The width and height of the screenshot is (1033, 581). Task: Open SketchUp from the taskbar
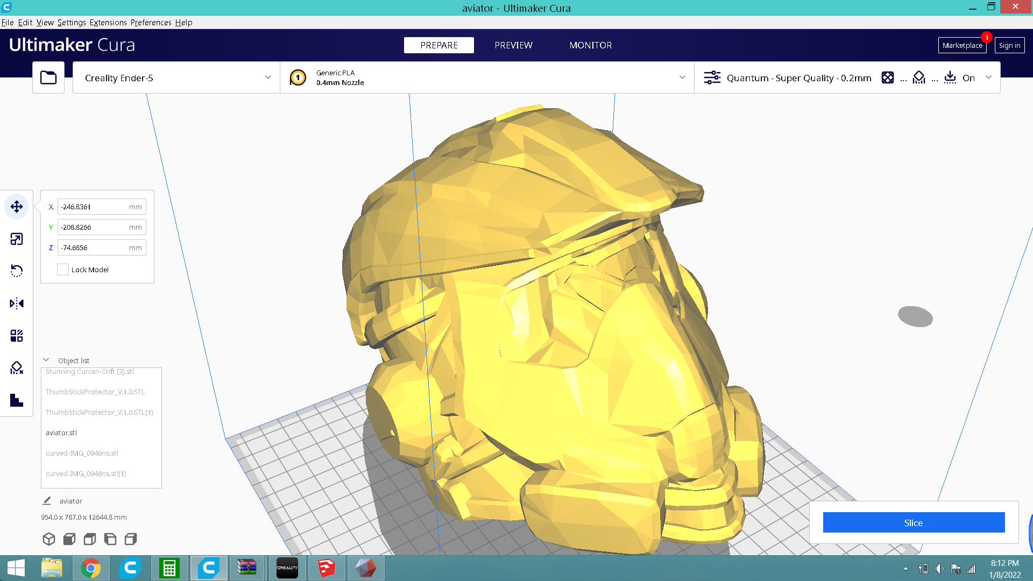pos(326,568)
